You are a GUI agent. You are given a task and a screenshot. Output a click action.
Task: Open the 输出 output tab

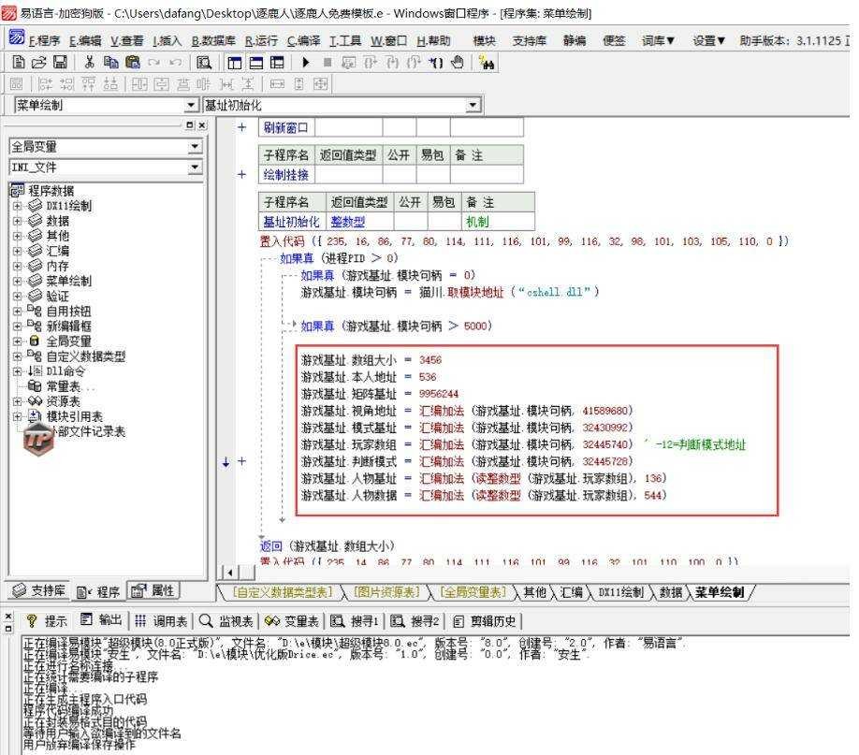[101, 620]
